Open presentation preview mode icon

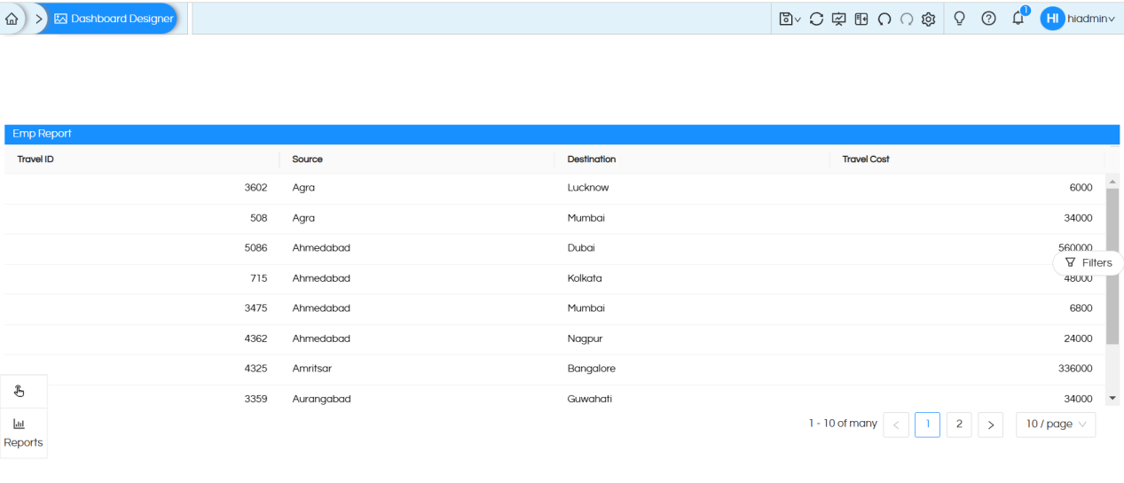839,19
